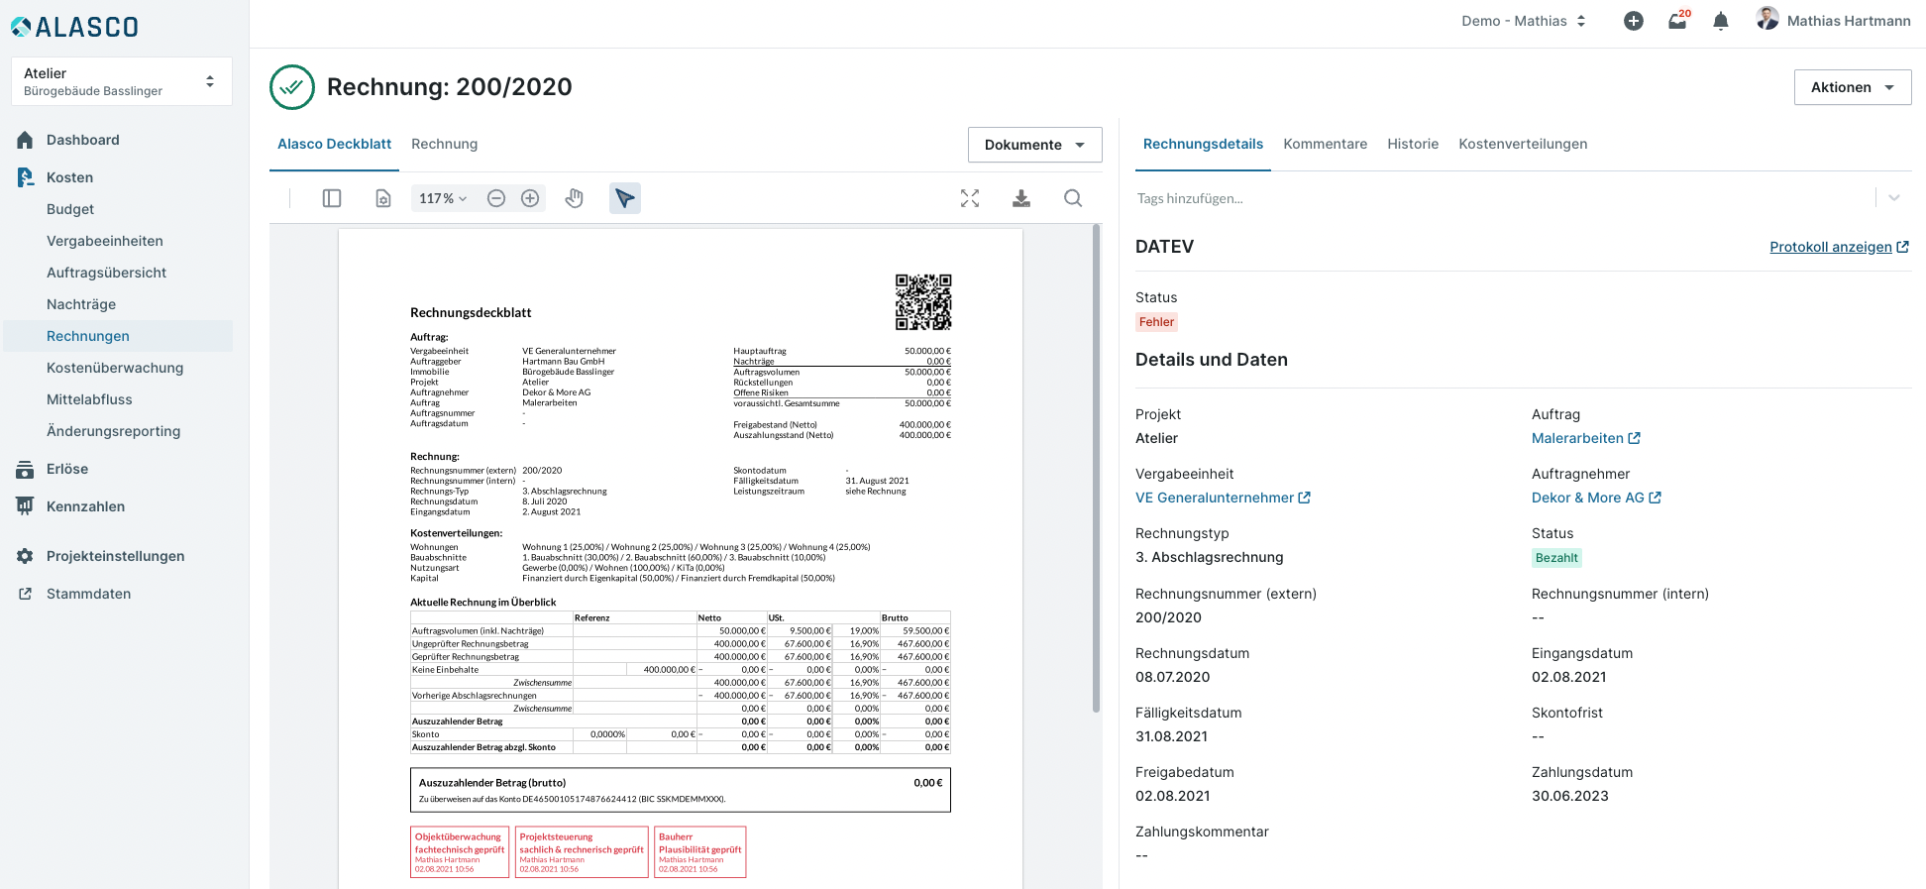Select the hand pan tool
This screenshot has height=889, width=1926.
(x=575, y=198)
